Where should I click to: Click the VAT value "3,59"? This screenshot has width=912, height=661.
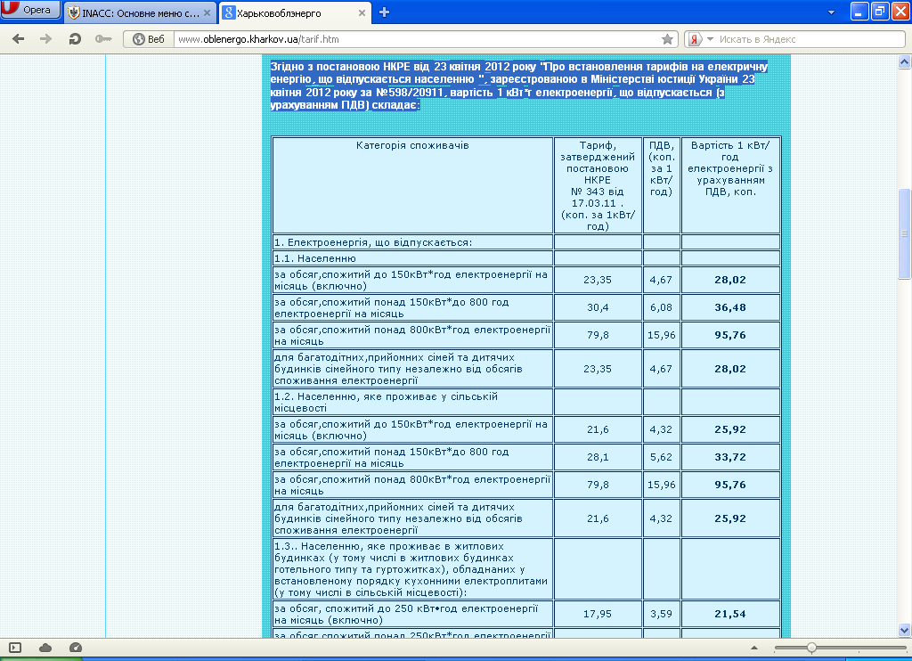(662, 614)
